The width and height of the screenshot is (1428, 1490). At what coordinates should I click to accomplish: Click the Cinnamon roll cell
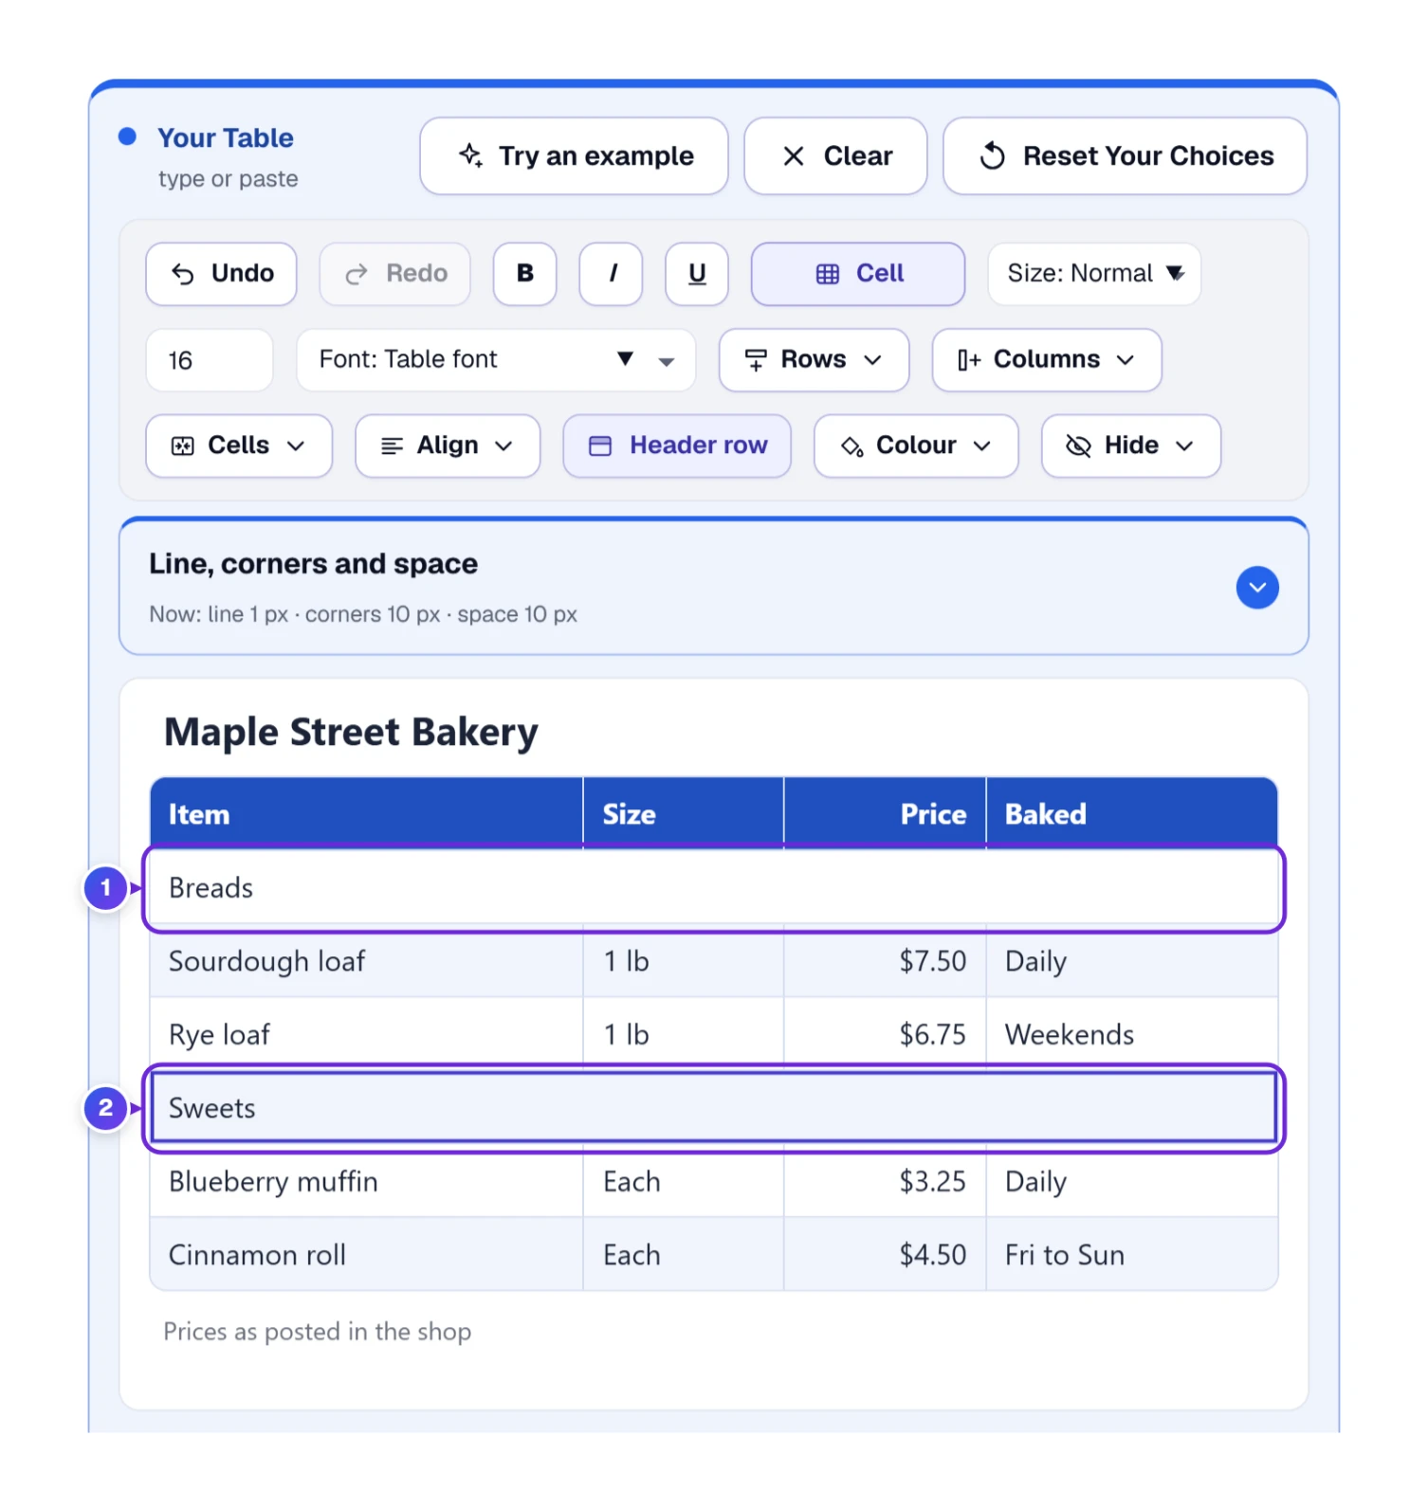[x=367, y=1255]
